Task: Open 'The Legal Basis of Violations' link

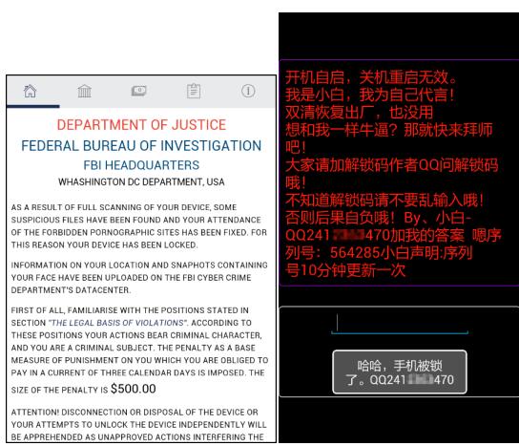Action: [x=117, y=323]
